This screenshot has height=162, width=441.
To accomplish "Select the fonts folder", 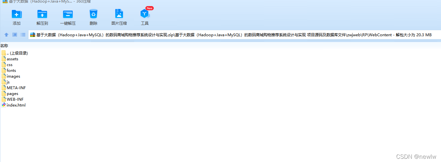I will (x=9, y=71).
